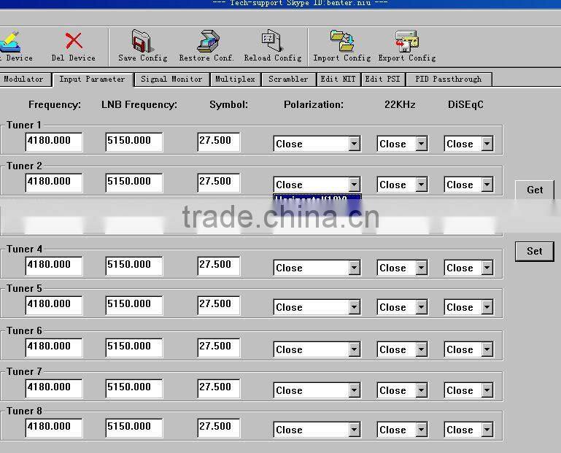Click the Export Config icon
The height and width of the screenshot is (453, 561).
pyautogui.click(x=406, y=42)
